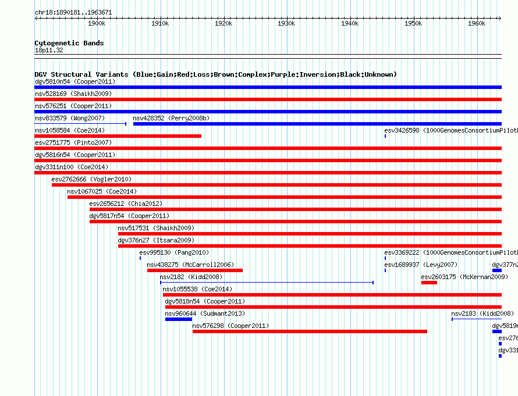Click the 1920k ruler position label
This screenshot has height=396, width=518.
pyautogui.click(x=223, y=23)
